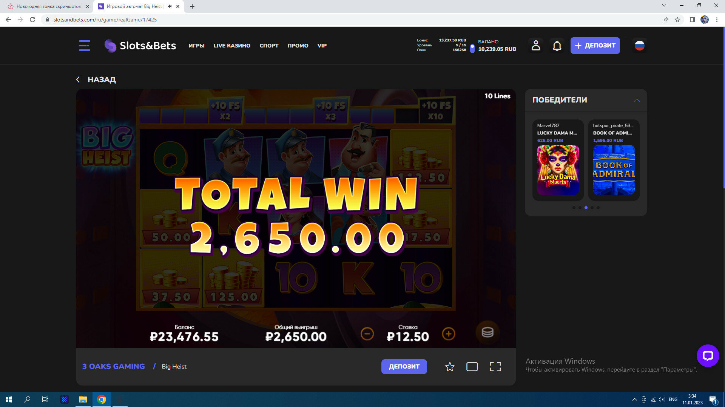Screen dimensions: 725x407
Task: Decrease bet with minus button
Action: [367, 334]
